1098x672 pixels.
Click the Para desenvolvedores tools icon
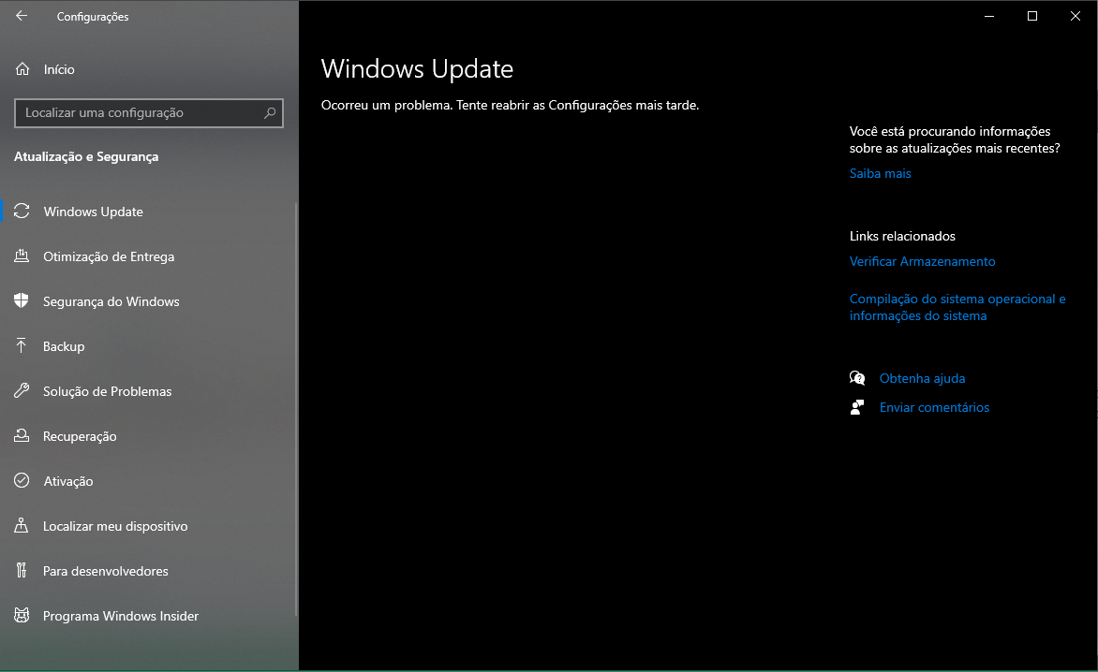tap(22, 570)
